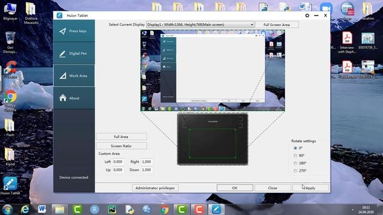The image size is (383, 215).
Task: Launch Internet Explorer from the taskbar
Action: point(25,210)
